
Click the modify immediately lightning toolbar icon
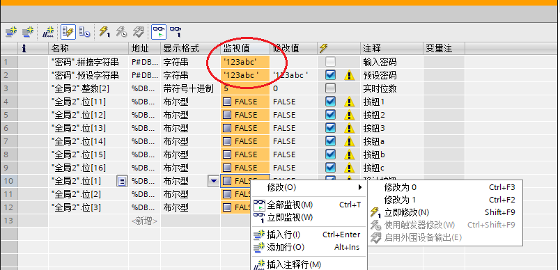tap(104, 32)
